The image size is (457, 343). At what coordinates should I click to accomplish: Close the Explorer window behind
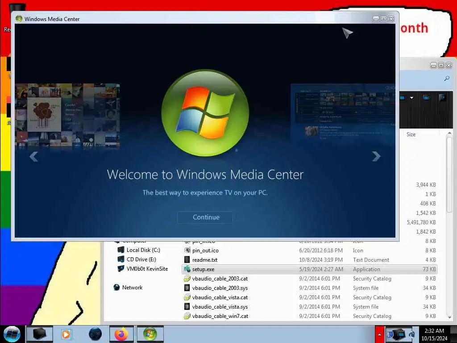449,65
